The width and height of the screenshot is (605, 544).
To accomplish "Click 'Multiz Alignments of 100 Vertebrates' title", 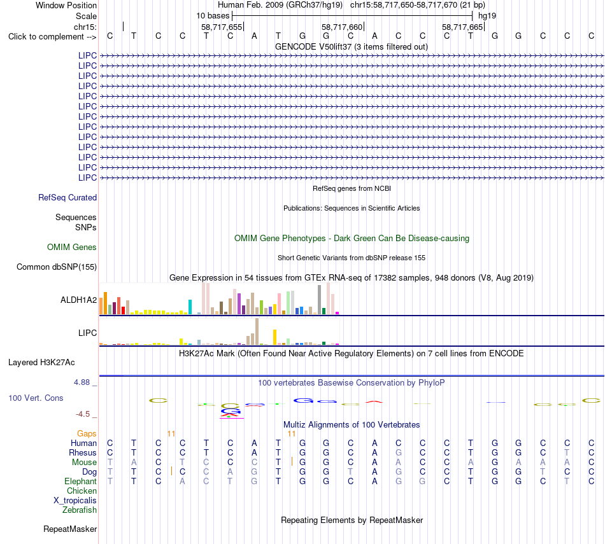I will point(352,425).
